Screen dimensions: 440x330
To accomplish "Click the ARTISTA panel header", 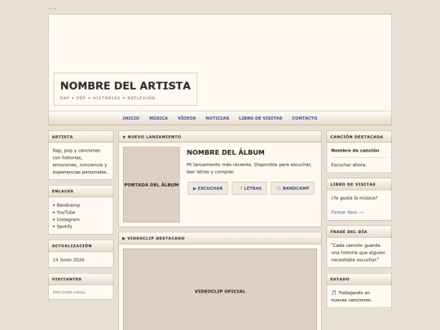I will click(x=81, y=137).
